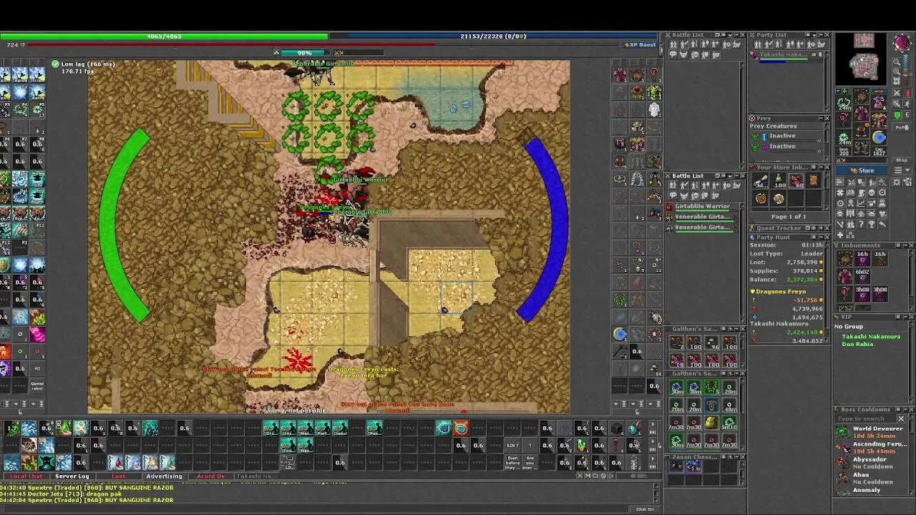Toggle the green shield secure mode
This screenshot has width=916, height=515.
click(897, 115)
